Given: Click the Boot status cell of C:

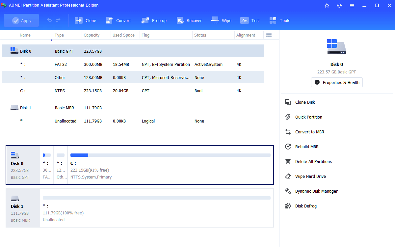Looking at the screenshot, I should click(198, 91).
